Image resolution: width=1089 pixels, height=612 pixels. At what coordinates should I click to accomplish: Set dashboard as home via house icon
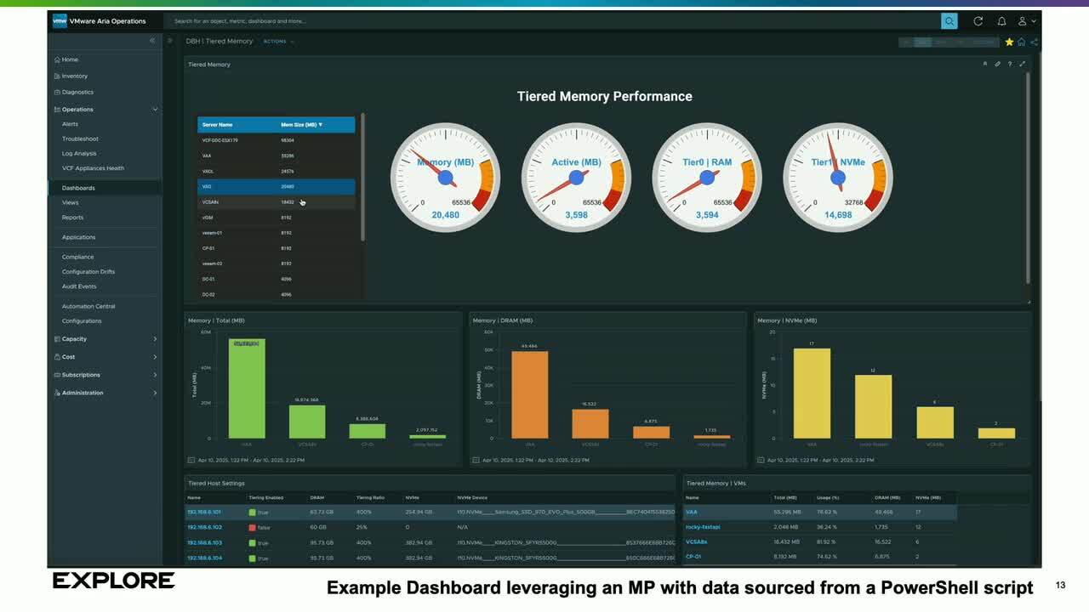[x=1022, y=42]
